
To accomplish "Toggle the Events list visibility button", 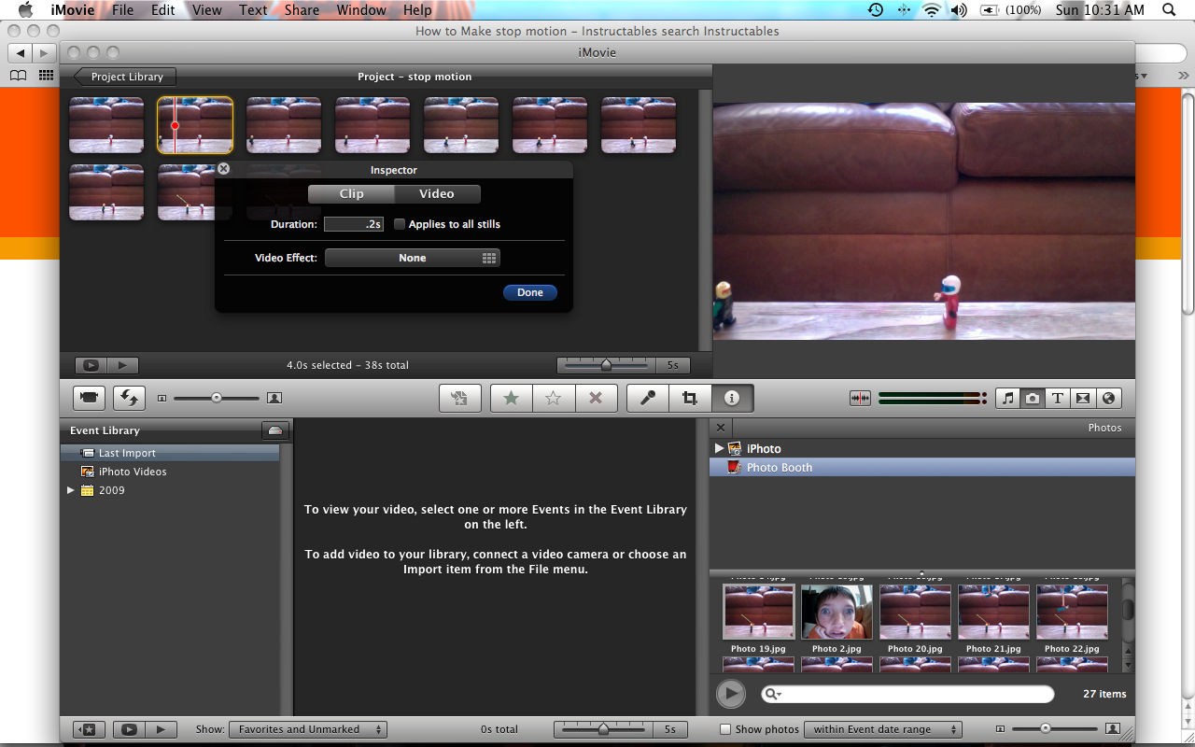I will (x=89, y=729).
